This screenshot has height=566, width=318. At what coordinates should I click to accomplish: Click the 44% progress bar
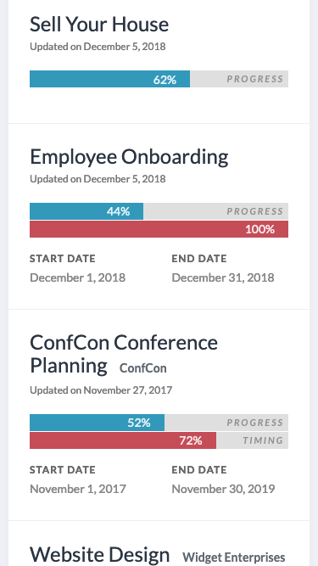coord(159,211)
